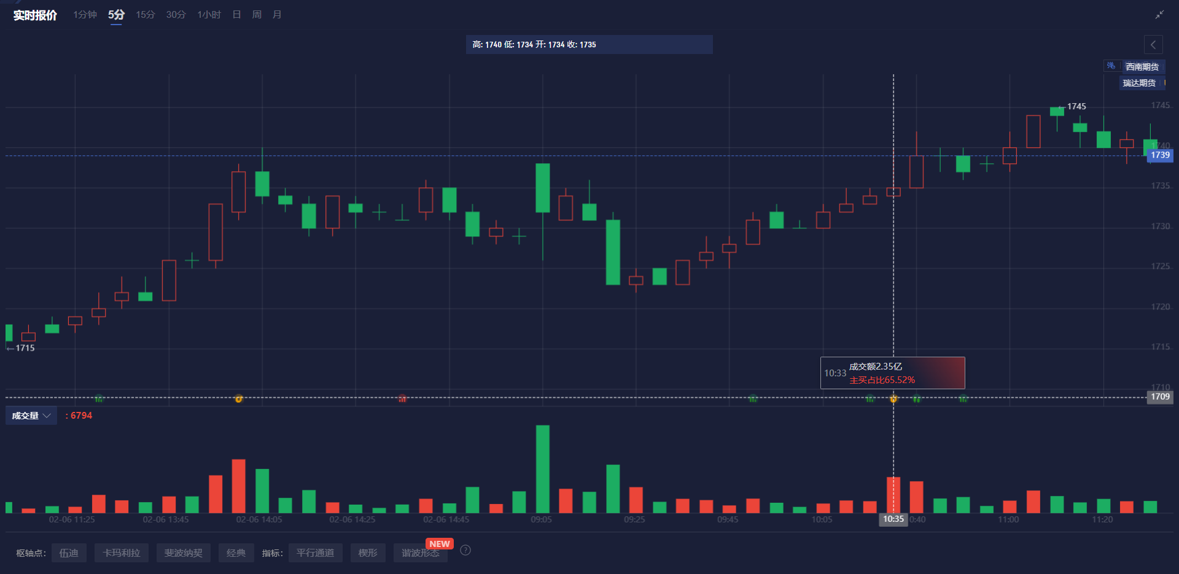Click the blue 弹 barrage icon
Screen dimensions: 1179x574
[1111, 66]
